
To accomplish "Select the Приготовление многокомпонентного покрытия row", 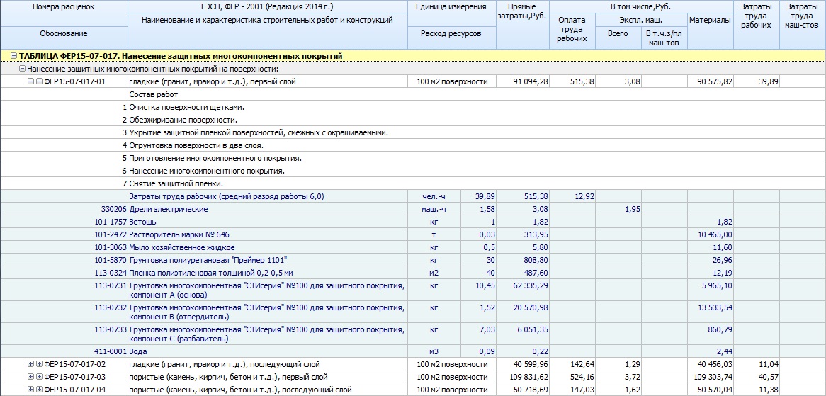I will [x=413, y=158].
